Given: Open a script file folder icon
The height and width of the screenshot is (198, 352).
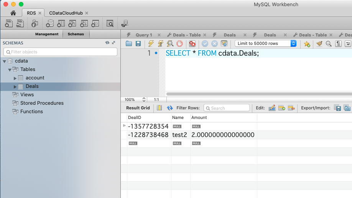Looking at the screenshot, I should click(129, 43).
